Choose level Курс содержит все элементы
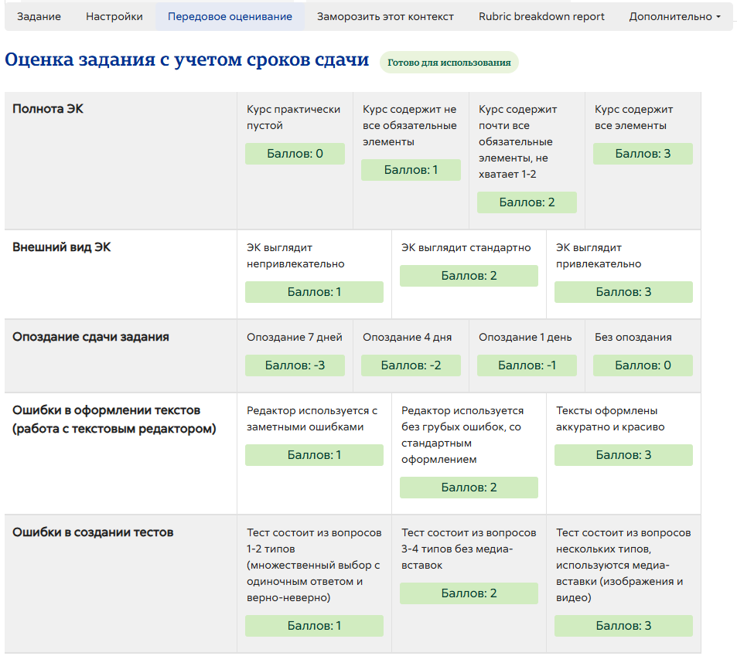Viewport: 737px width, 656px height. [x=633, y=117]
